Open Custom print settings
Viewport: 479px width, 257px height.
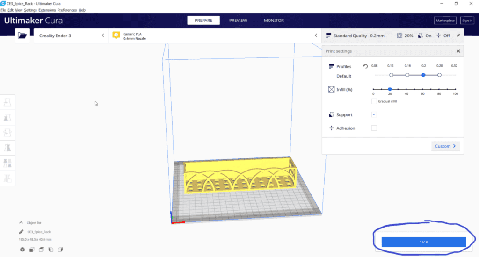tap(445, 146)
